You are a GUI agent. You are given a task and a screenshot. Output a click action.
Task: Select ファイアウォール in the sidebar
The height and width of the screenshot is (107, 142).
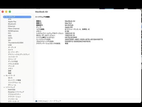point(14,83)
